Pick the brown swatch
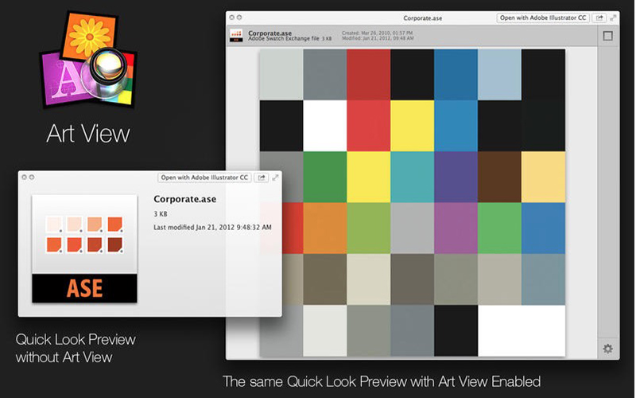This screenshot has height=398, width=636. 499,177
